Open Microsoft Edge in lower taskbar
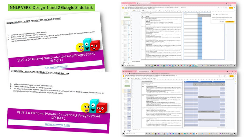The width and height of the screenshot is (244, 137). coord(185,134)
